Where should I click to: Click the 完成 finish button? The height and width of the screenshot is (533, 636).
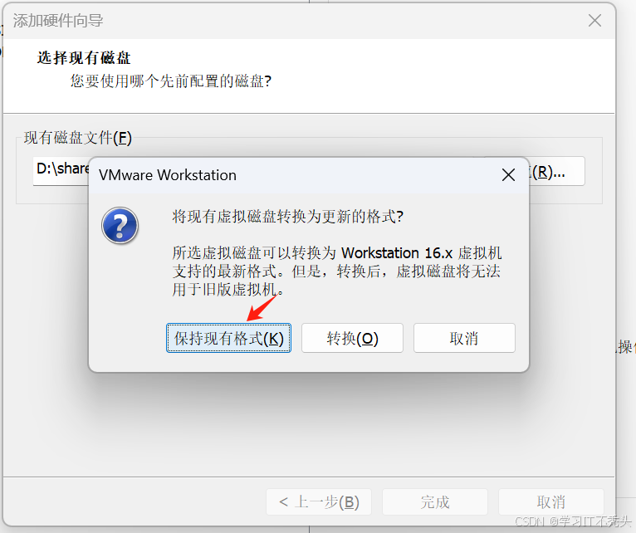tap(435, 501)
